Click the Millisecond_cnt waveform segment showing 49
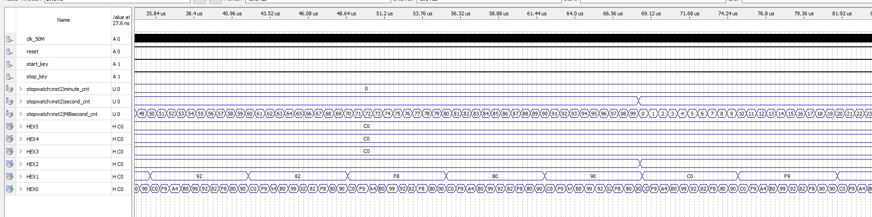Image resolution: width=872 pixels, height=217 pixels. pos(142,114)
